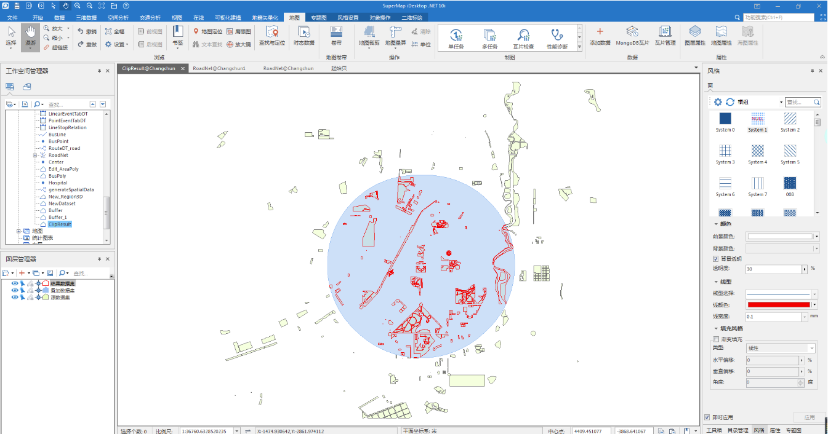Open the 线宽度 dropdown arrow
The width and height of the screenshot is (828, 434).
[x=805, y=317]
